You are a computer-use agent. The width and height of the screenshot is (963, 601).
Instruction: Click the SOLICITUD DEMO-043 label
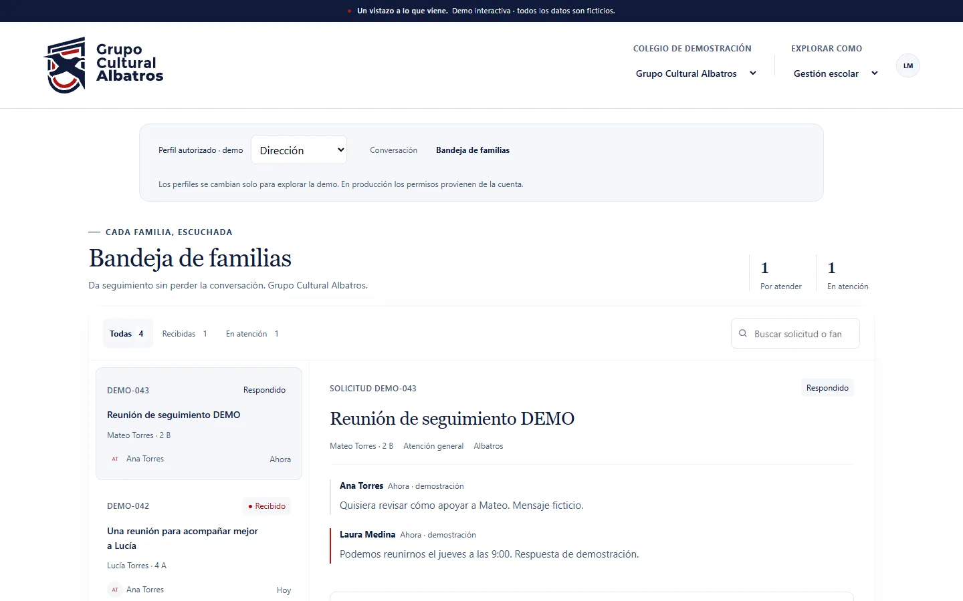click(373, 388)
